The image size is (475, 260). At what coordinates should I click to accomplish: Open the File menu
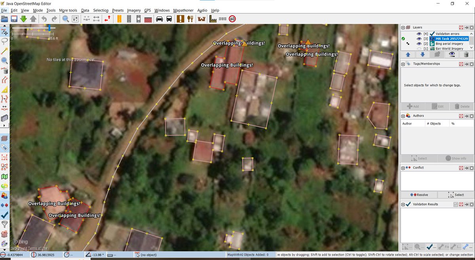coord(4,10)
